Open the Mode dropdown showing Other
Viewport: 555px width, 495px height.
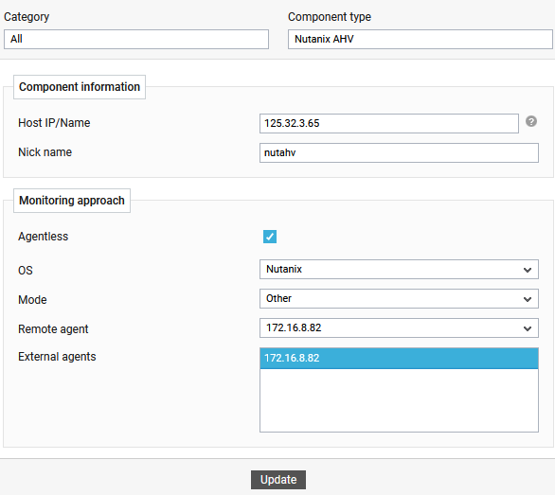pyautogui.click(x=399, y=299)
